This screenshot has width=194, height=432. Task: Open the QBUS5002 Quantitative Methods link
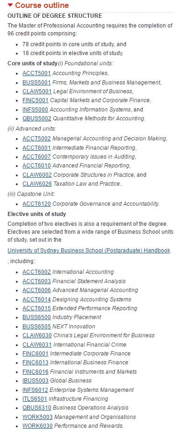(x=37, y=119)
